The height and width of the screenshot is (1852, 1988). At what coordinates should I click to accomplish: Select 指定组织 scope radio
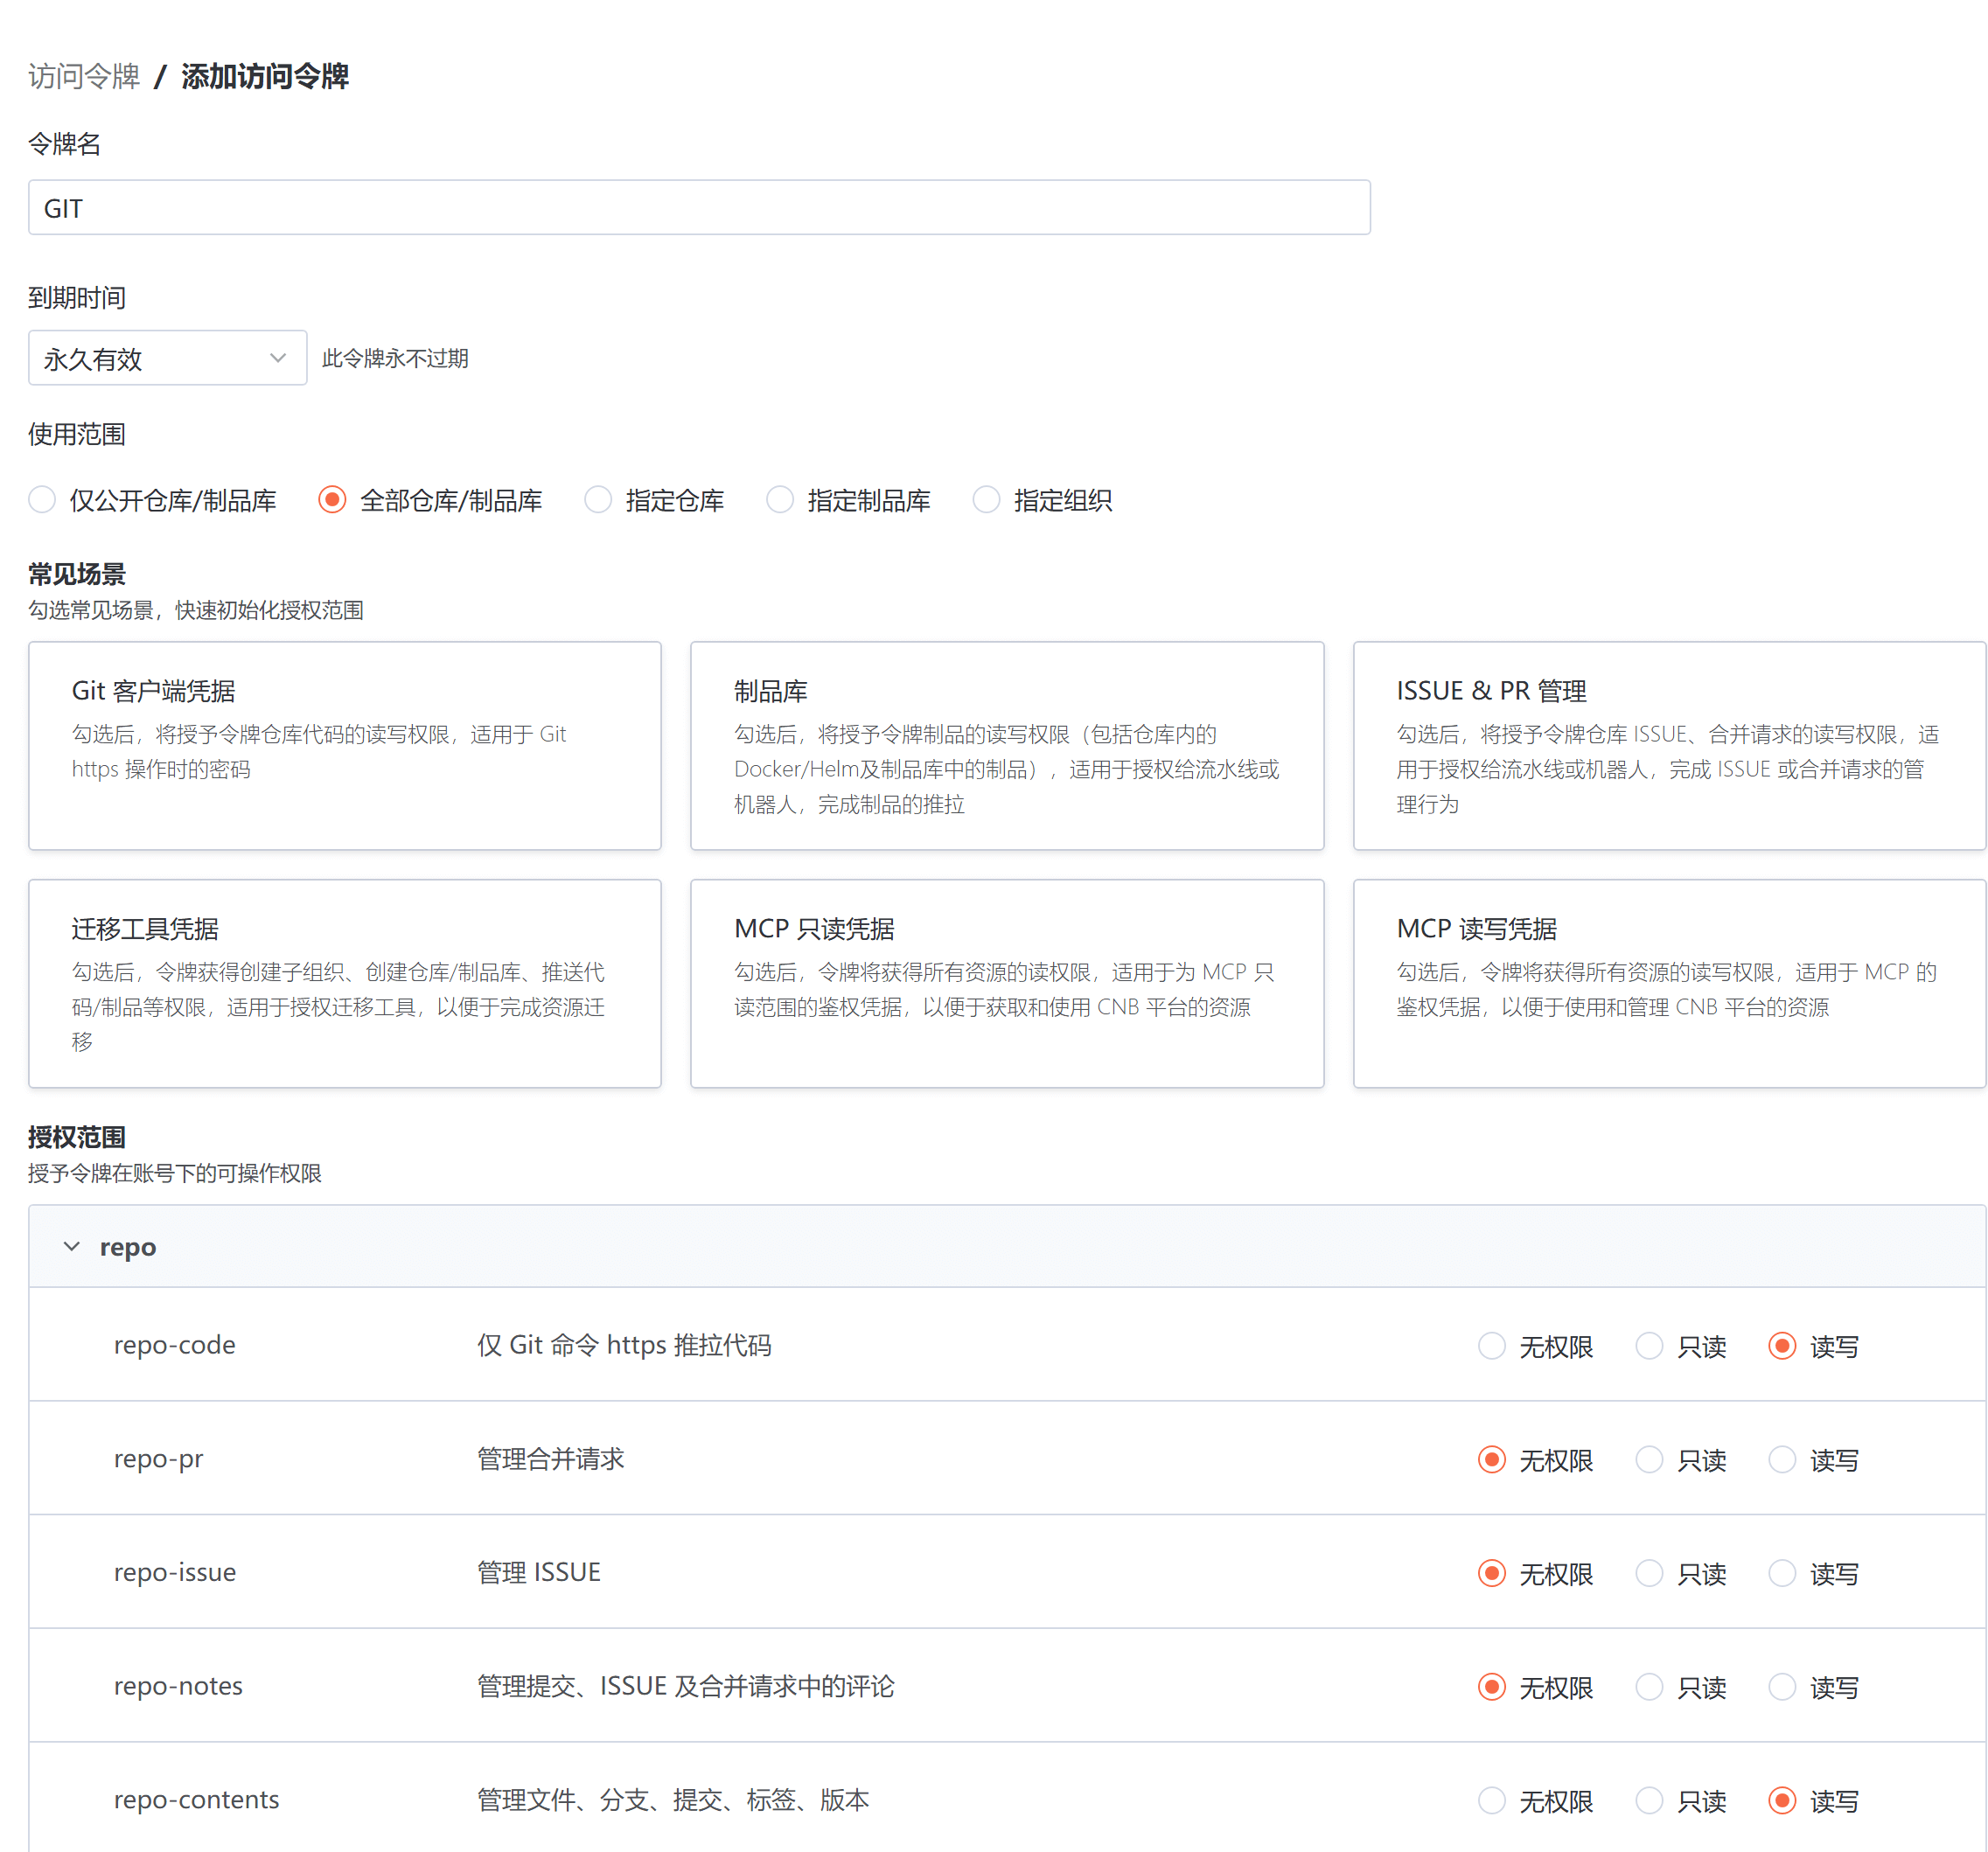pyautogui.click(x=986, y=499)
